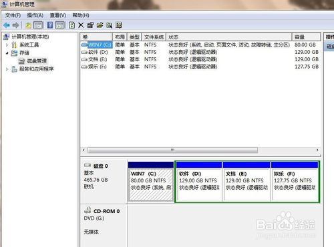Sort by the 状态 column header

(229, 37)
